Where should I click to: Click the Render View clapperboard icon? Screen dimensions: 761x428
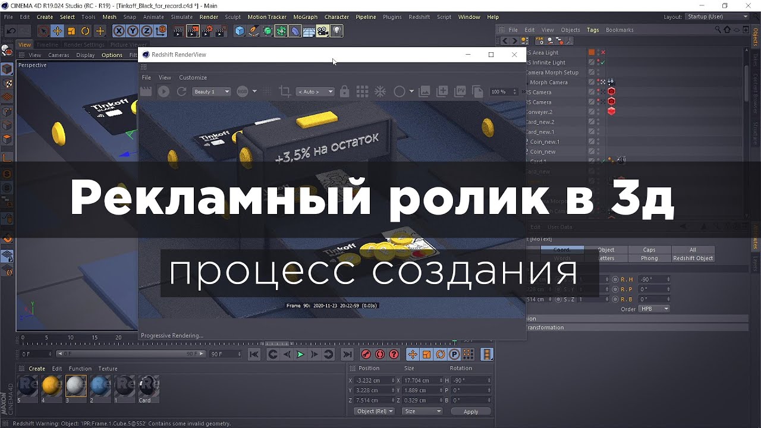point(178,31)
